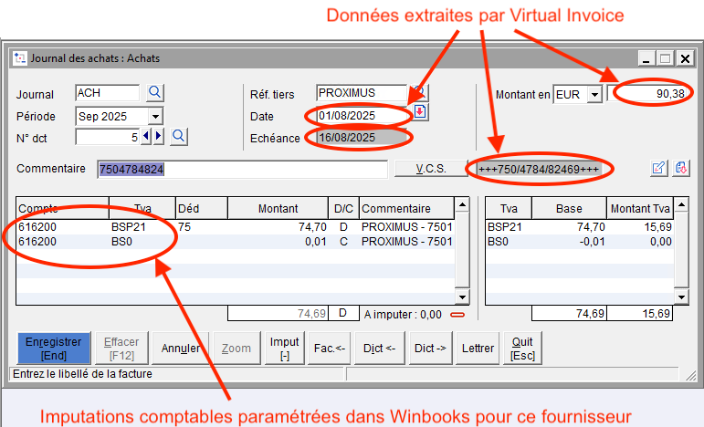Image resolution: width=704 pixels, height=427 pixels.
Task: Click the window icon in the title bar
Action: pos(20,58)
